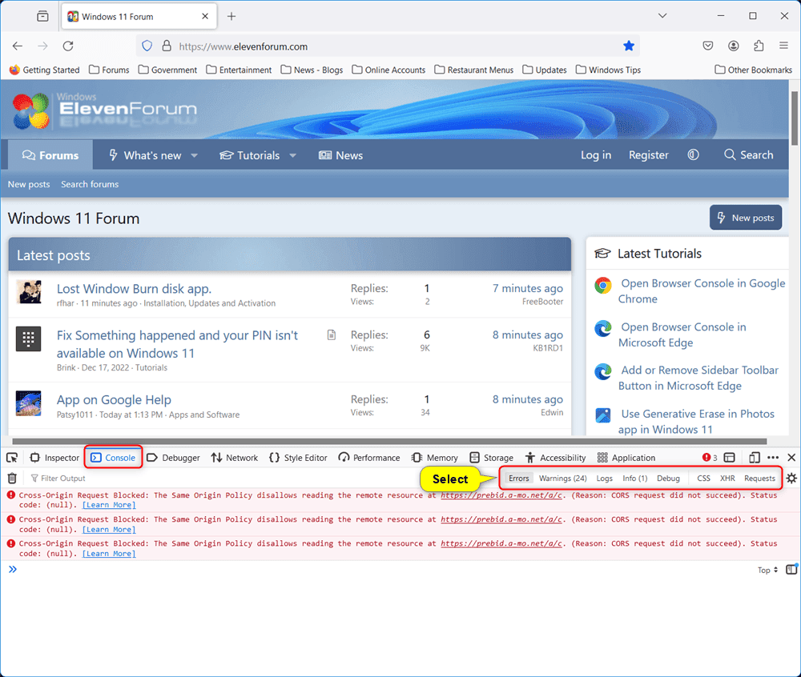Switch to multi-line editor mode icon
Image resolution: width=801 pixels, height=677 pixels.
click(x=791, y=569)
